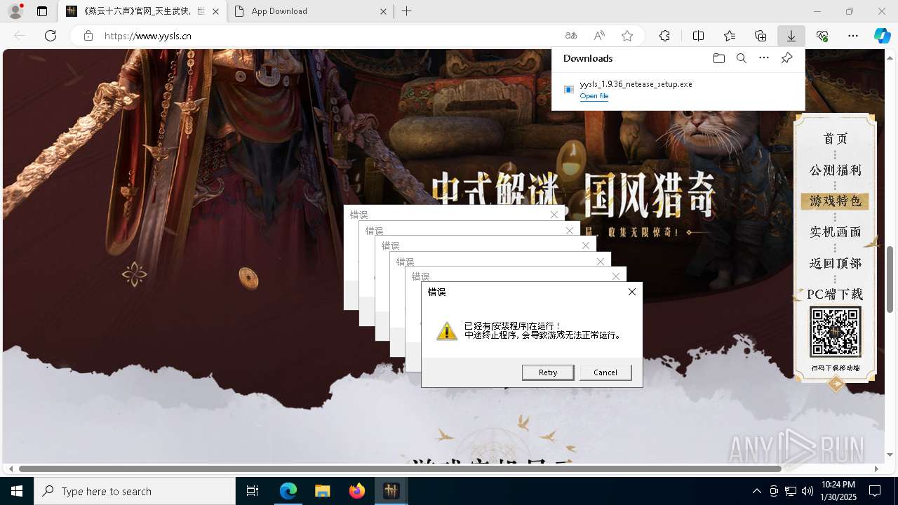This screenshot has width=898, height=505.
Task: Open the Windows Start menu
Action: point(17,491)
